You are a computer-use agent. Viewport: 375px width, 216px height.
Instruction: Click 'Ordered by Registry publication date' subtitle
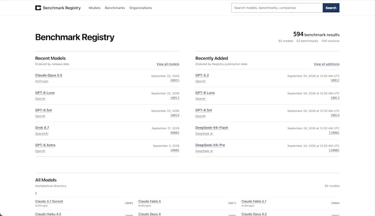[x=221, y=64]
